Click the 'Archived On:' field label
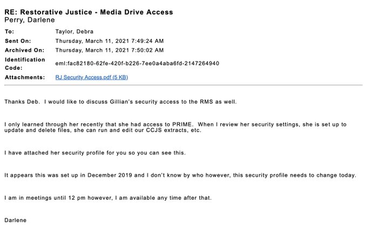 (24, 50)
